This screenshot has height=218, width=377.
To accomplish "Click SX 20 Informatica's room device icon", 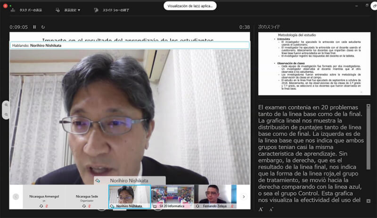I will (x=155, y=206).
